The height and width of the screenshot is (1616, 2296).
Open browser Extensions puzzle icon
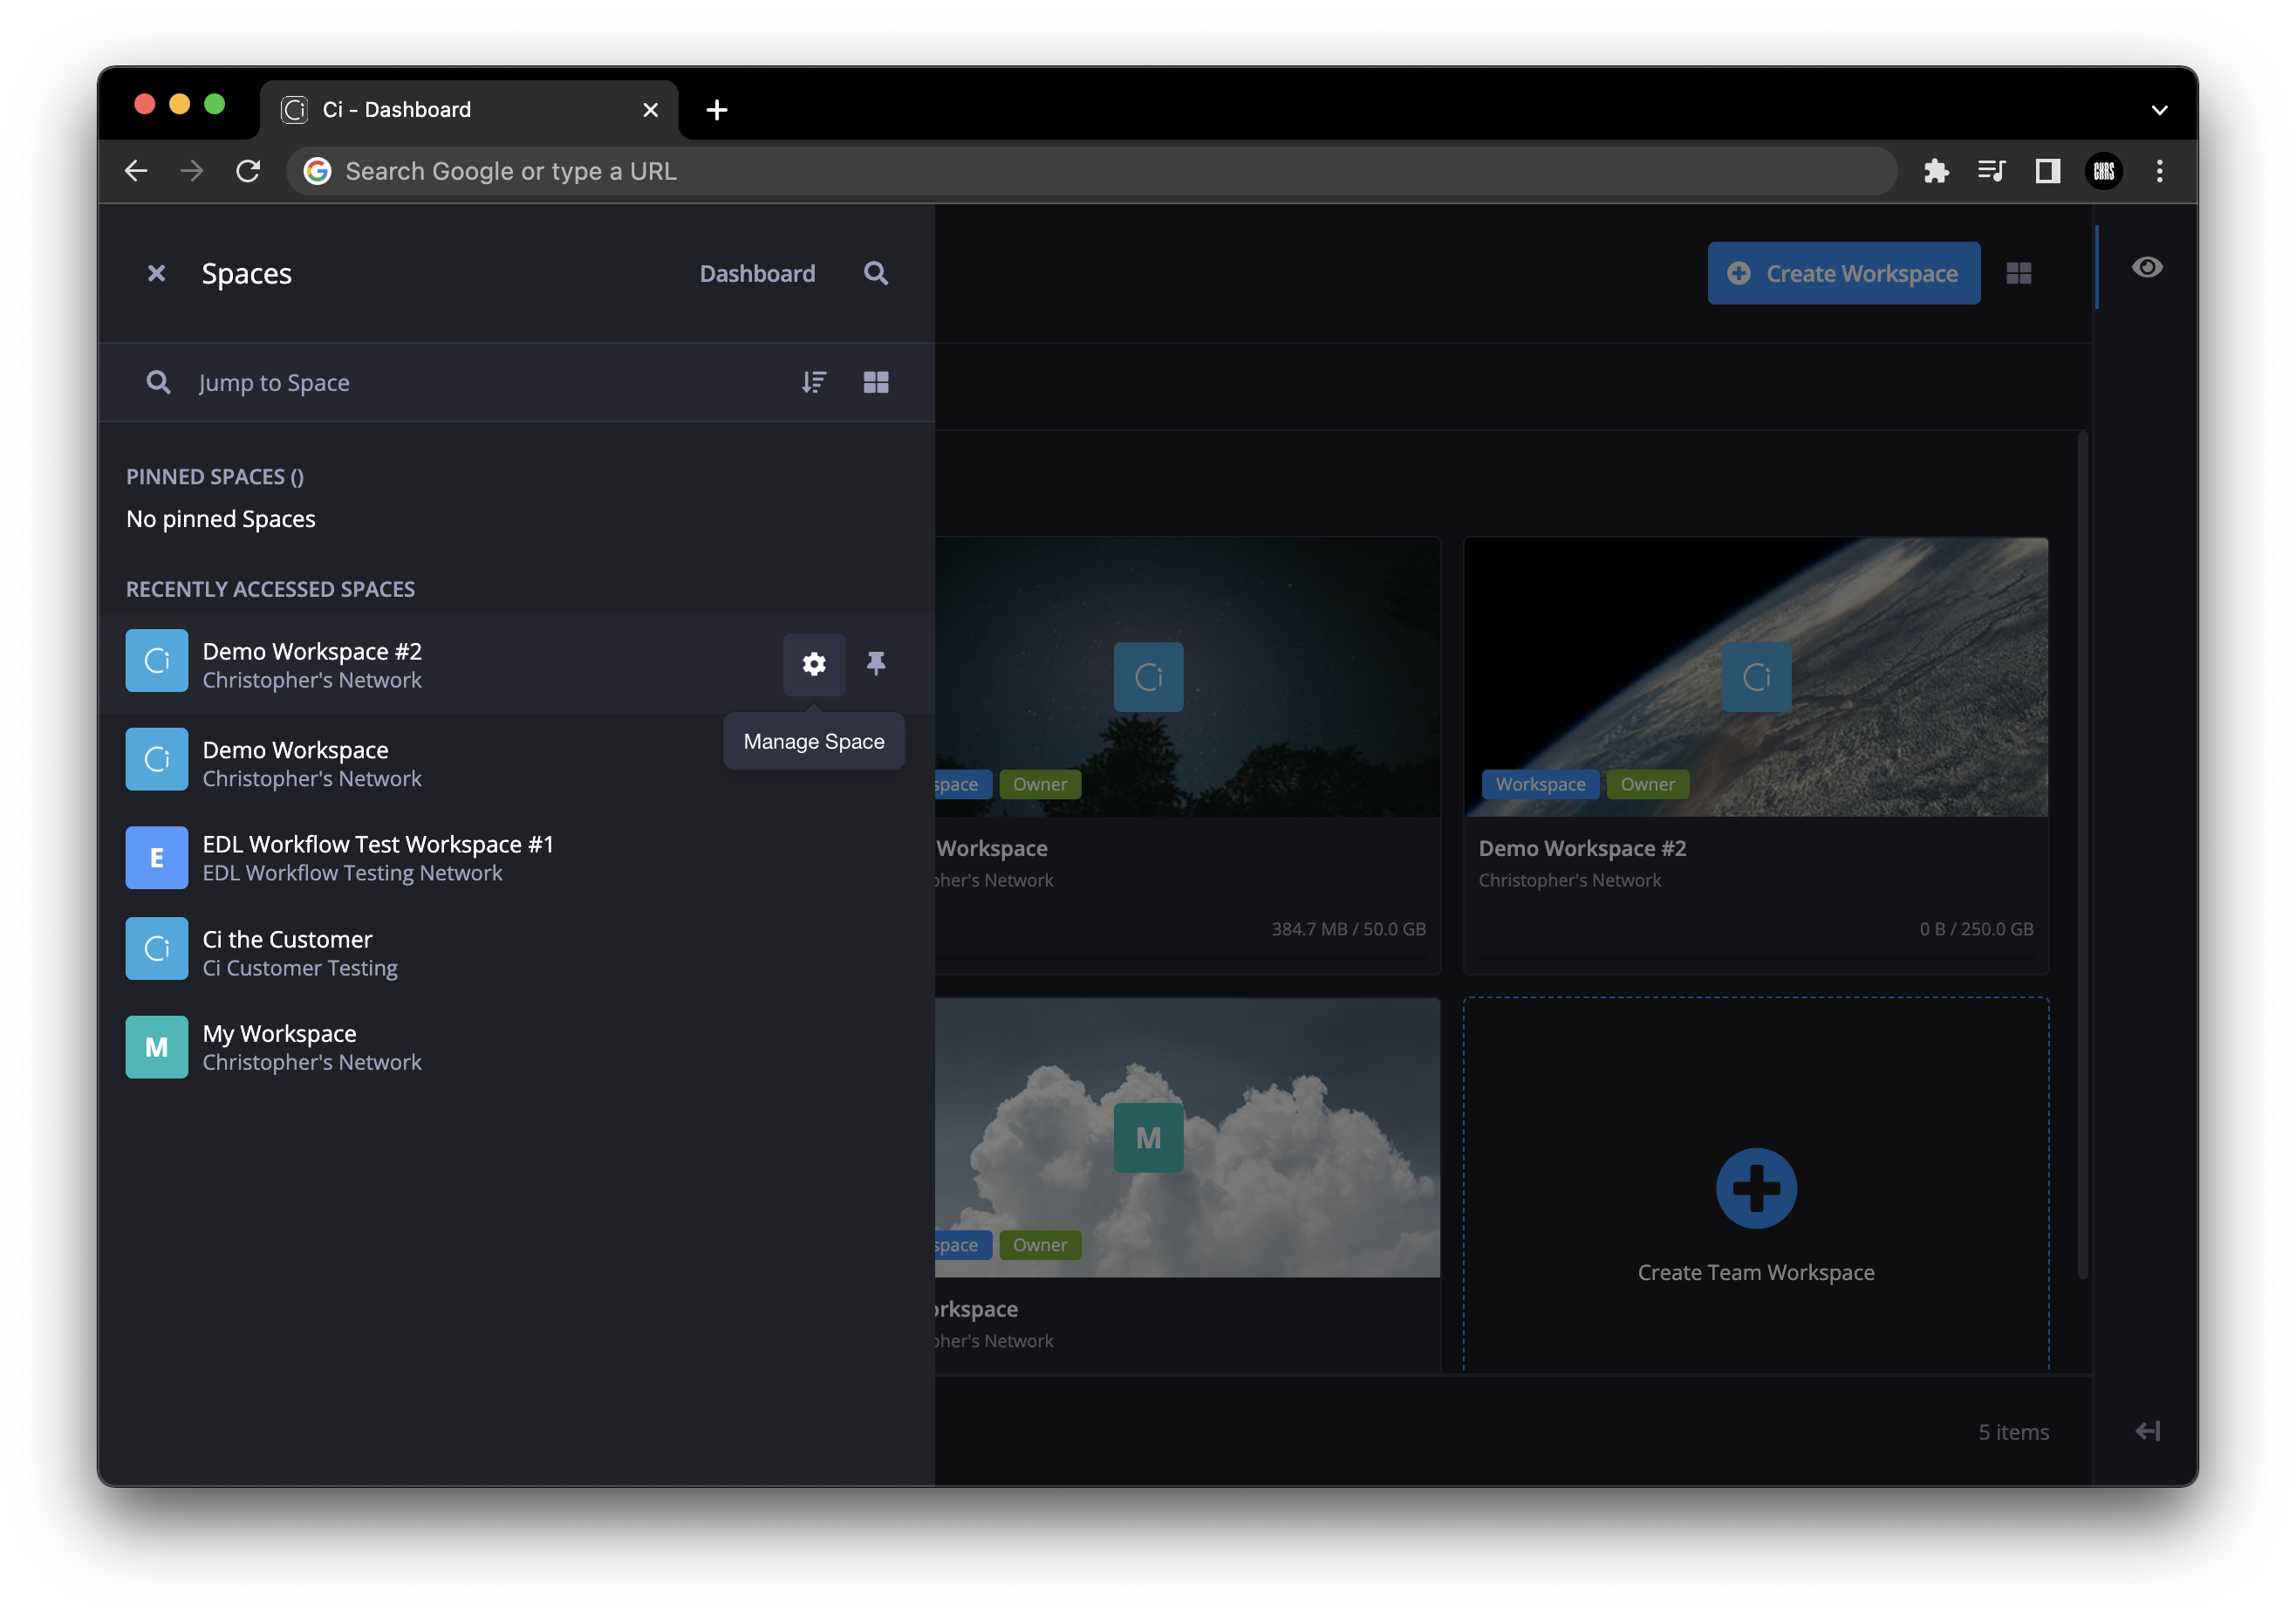pos(1936,171)
